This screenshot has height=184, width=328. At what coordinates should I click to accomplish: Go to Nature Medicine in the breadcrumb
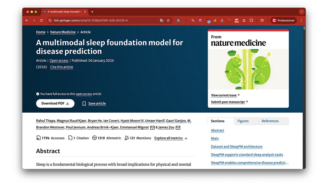click(x=63, y=32)
